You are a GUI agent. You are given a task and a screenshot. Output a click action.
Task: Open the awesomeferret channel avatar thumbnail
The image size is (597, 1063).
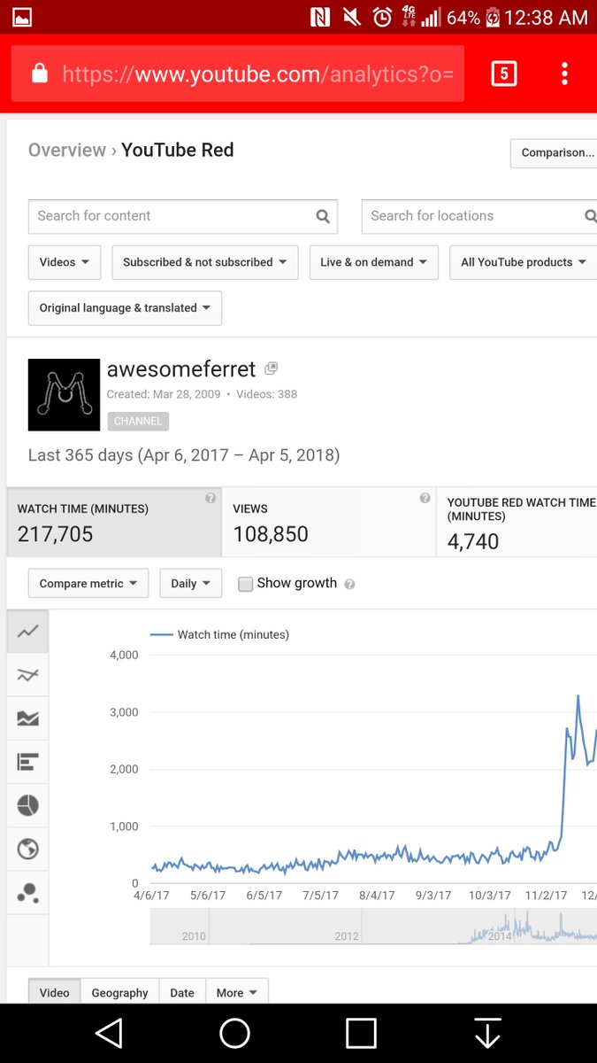tap(64, 394)
